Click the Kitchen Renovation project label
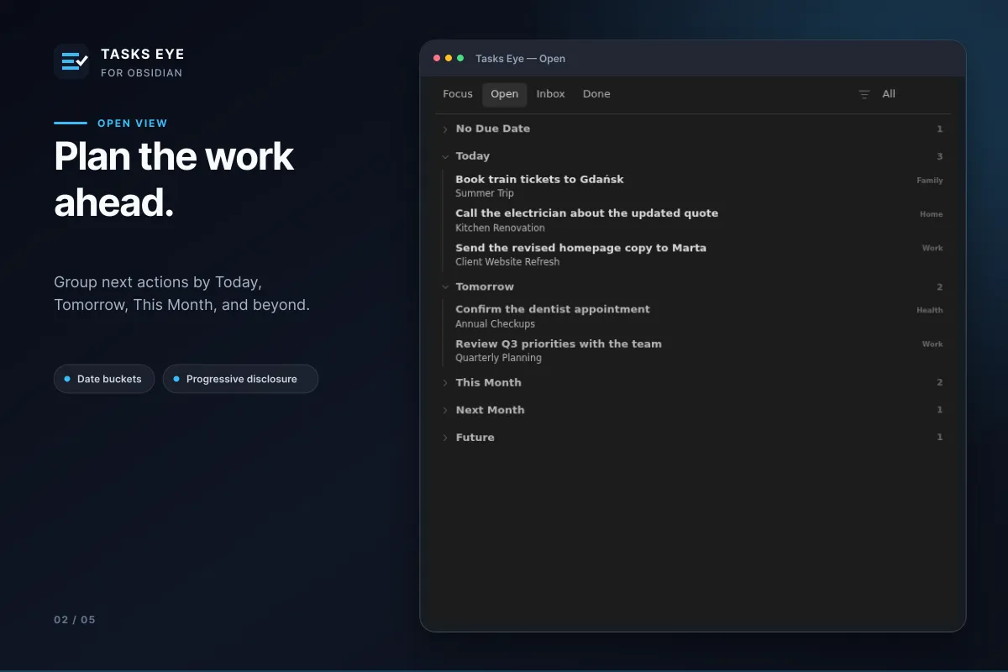Screen dimensions: 1008x672 pos(500,228)
